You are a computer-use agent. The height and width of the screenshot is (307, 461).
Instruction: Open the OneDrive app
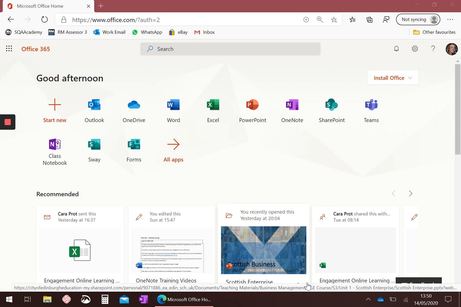tap(134, 111)
